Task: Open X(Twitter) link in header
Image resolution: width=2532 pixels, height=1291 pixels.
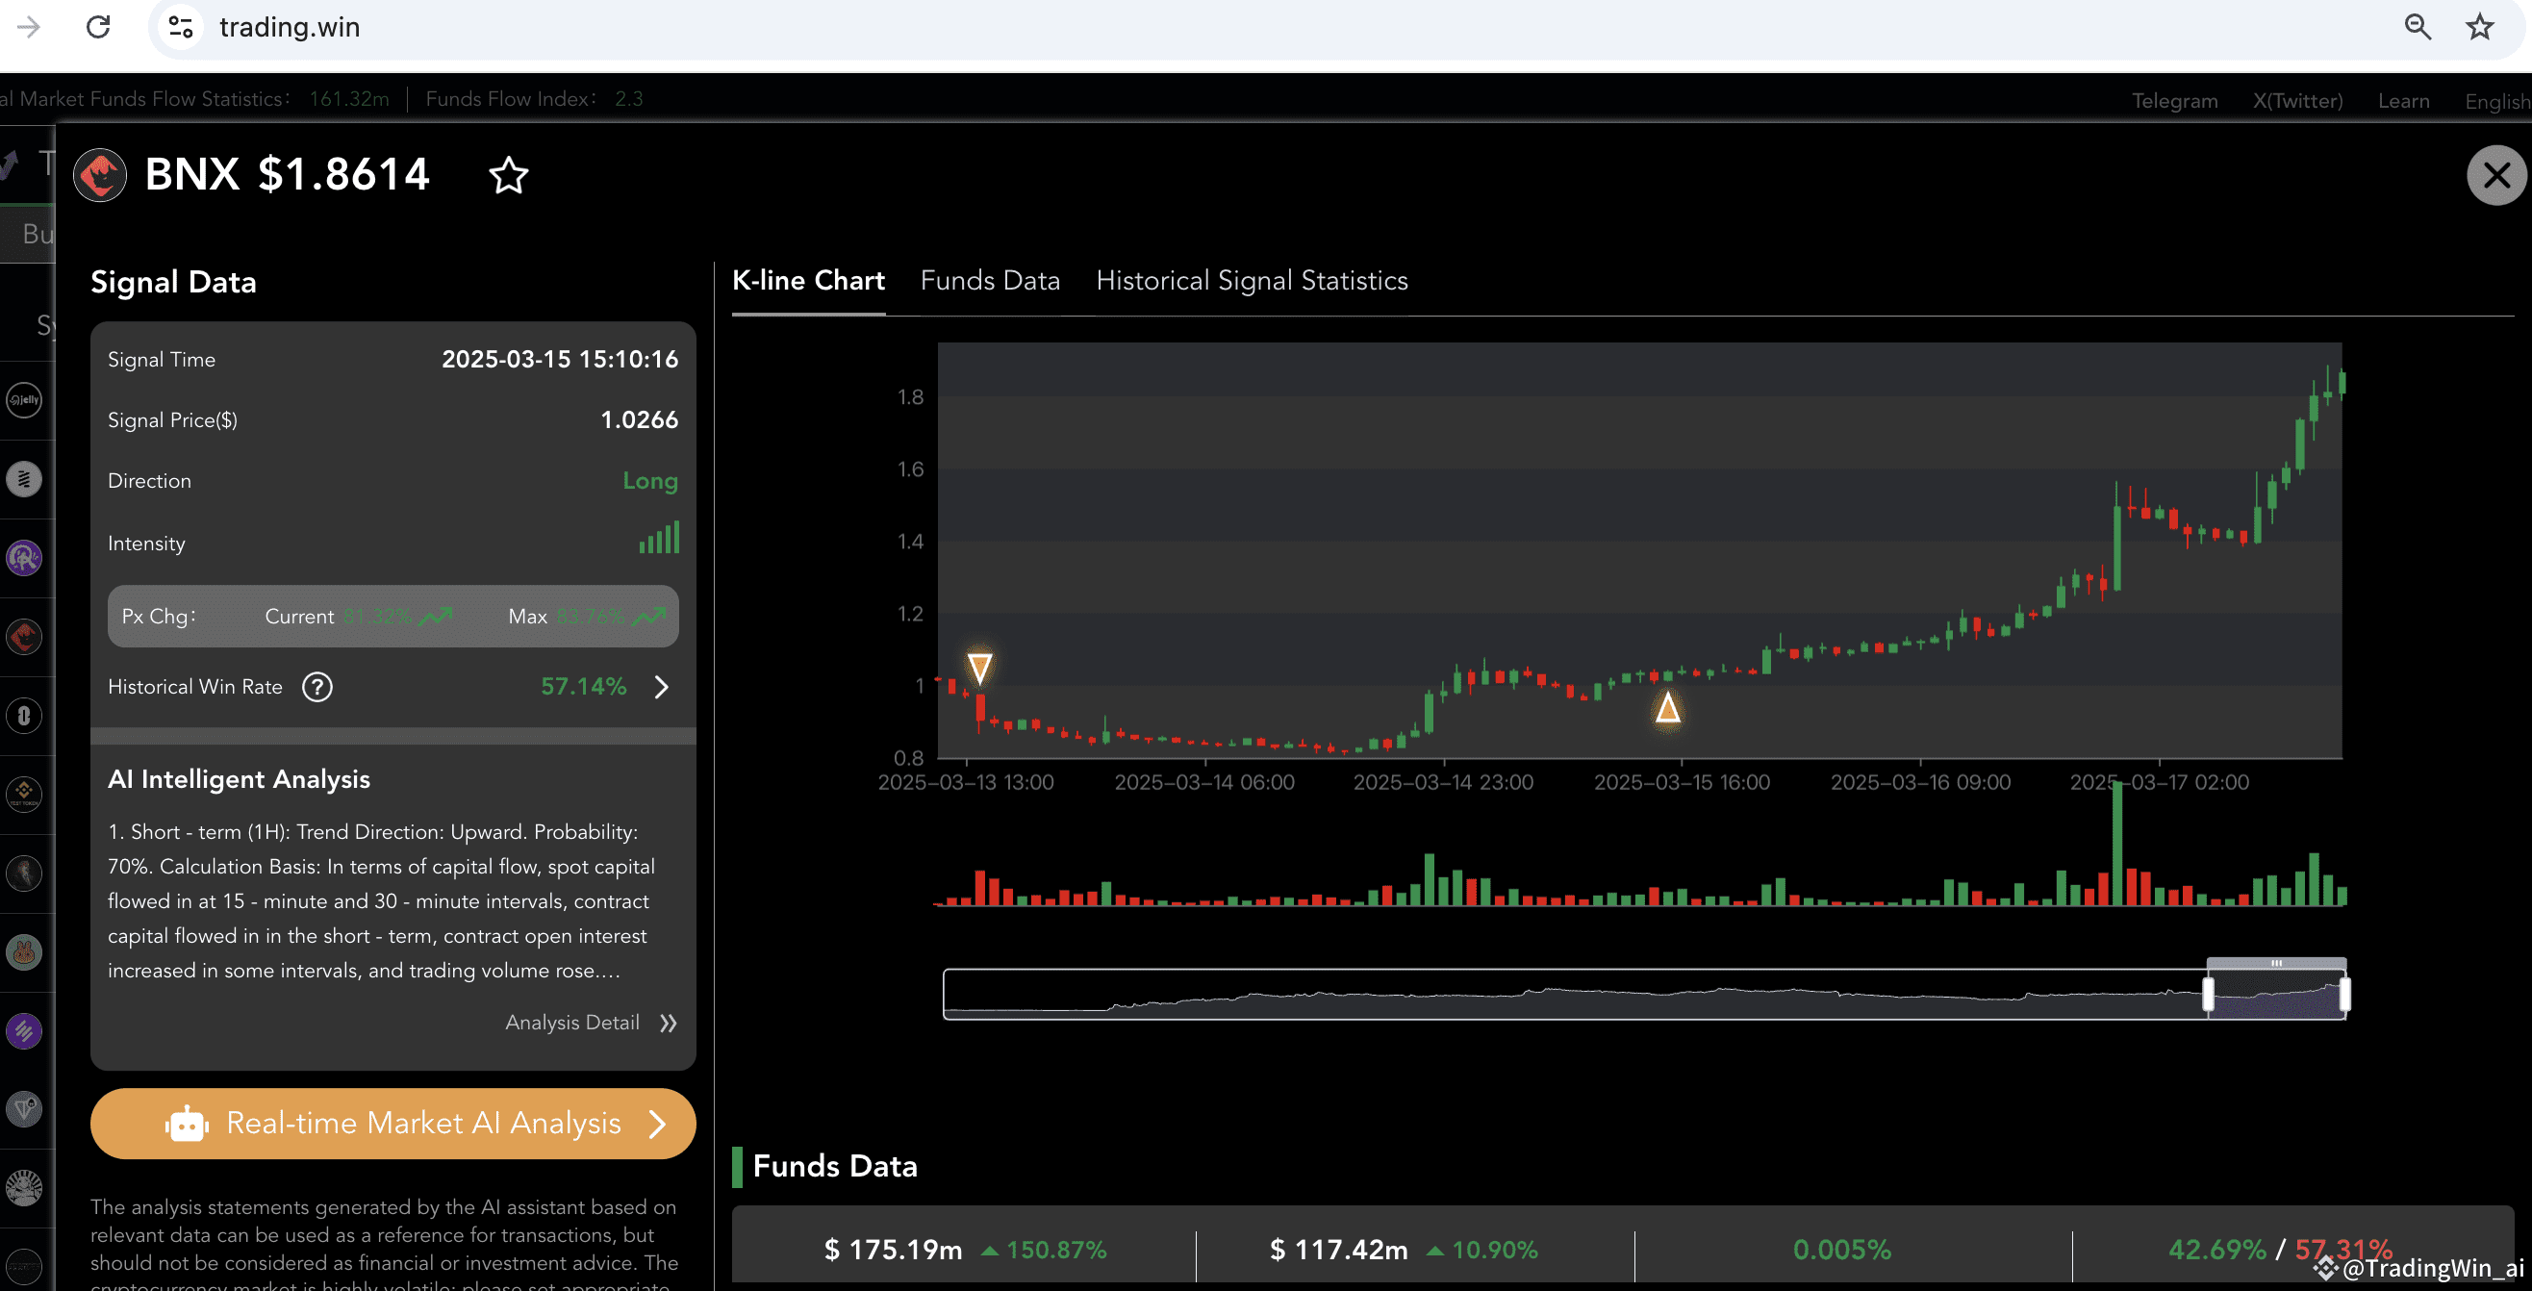Action: [2297, 100]
